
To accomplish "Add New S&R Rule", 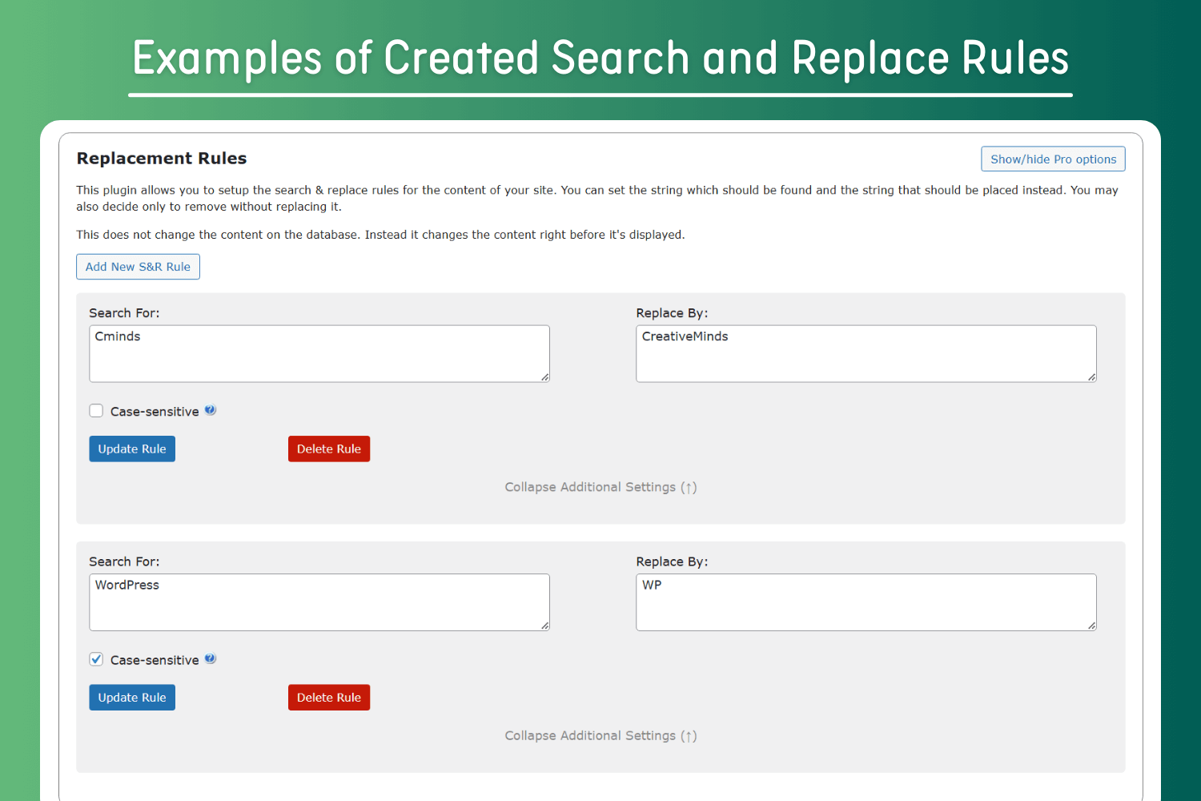I will (138, 267).
